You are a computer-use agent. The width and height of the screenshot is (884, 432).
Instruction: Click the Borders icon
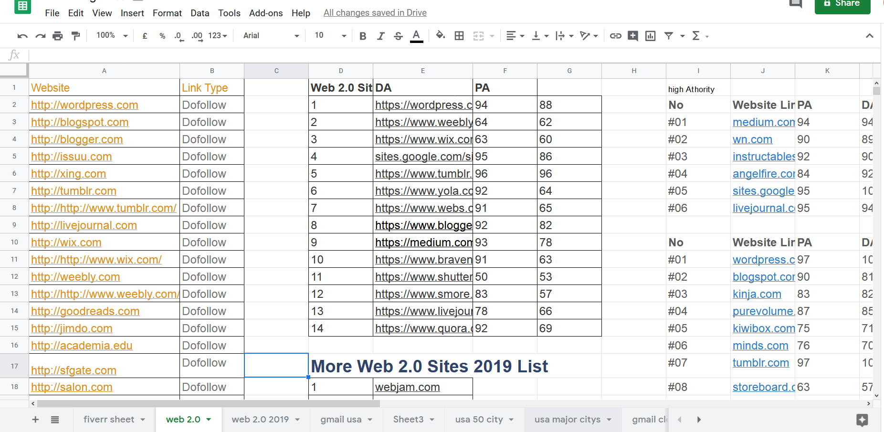pos(459,35)
